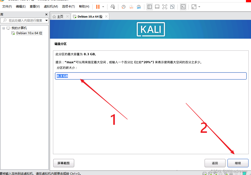Toggle Unity mode icon

pos(172,7)
